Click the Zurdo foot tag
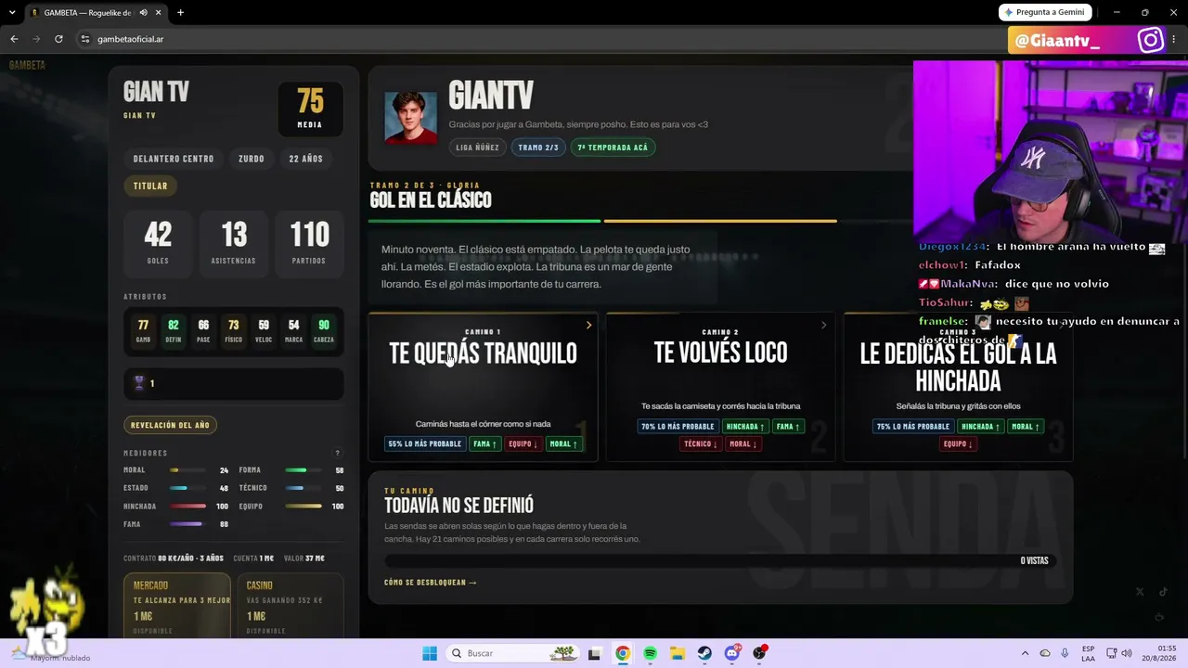Screen dimensions: 1188x668 (x=252, y=159)
